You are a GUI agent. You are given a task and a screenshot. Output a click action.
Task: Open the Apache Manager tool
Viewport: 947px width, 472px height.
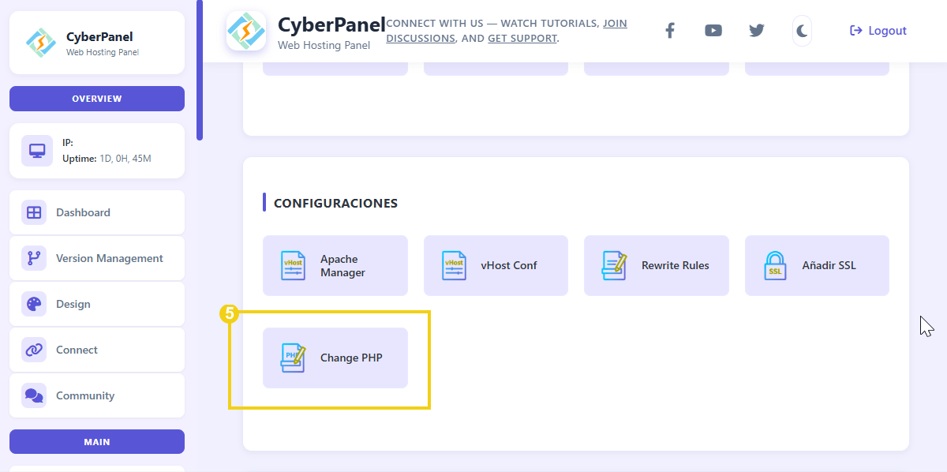[335, 265]
